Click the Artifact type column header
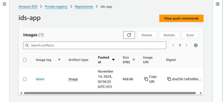This screenshot has height=102, width=223. pos(79,60)
